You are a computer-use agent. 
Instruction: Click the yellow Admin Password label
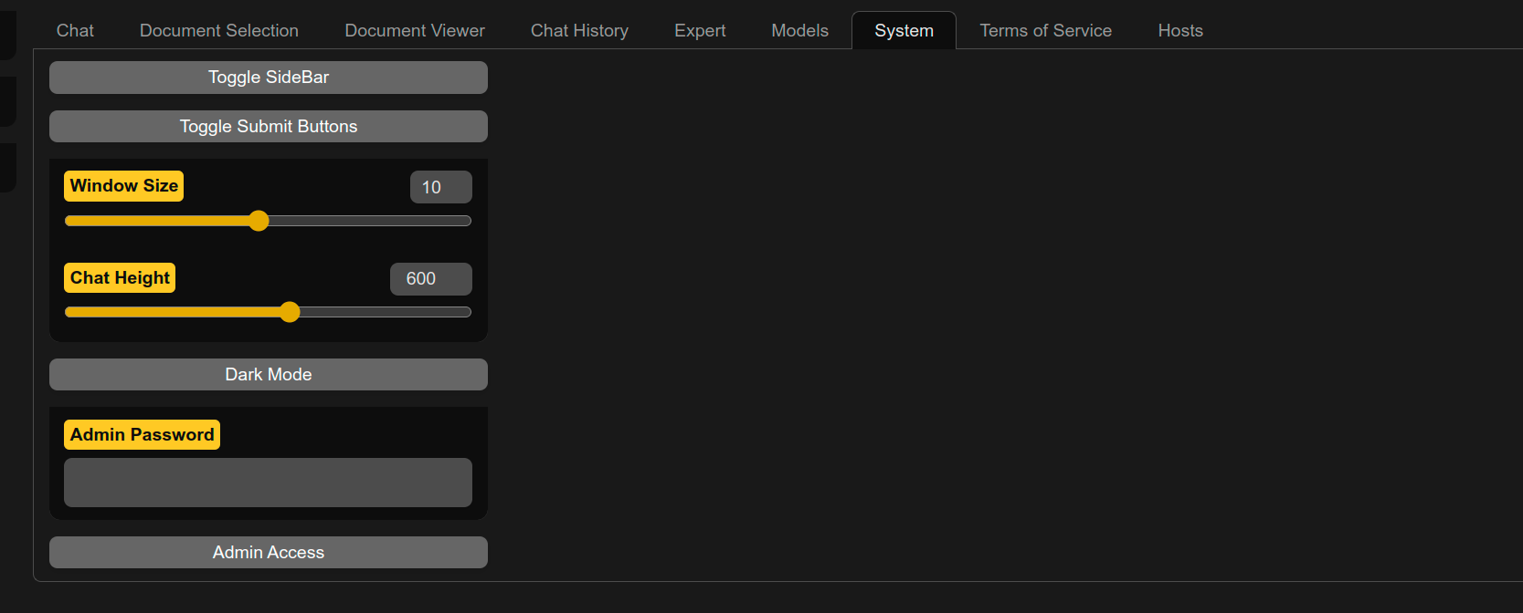142,435
